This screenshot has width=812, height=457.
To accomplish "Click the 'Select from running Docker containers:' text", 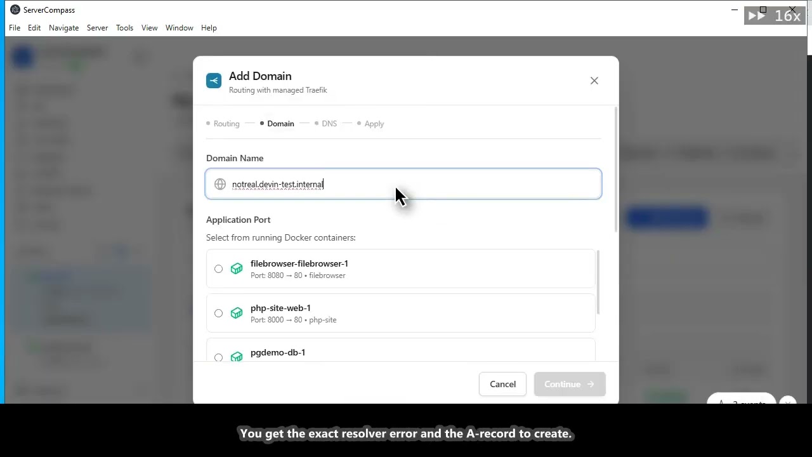I will point(281,237).
